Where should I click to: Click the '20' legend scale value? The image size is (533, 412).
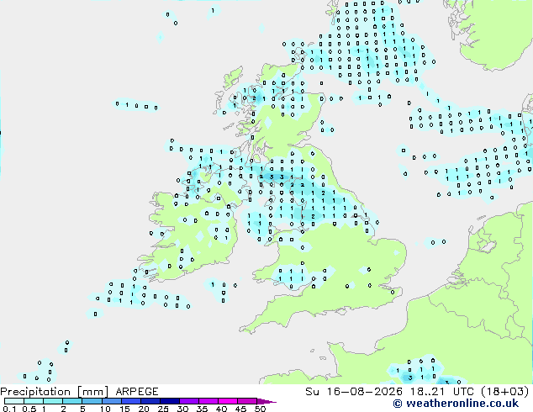(x=144, y=409)
